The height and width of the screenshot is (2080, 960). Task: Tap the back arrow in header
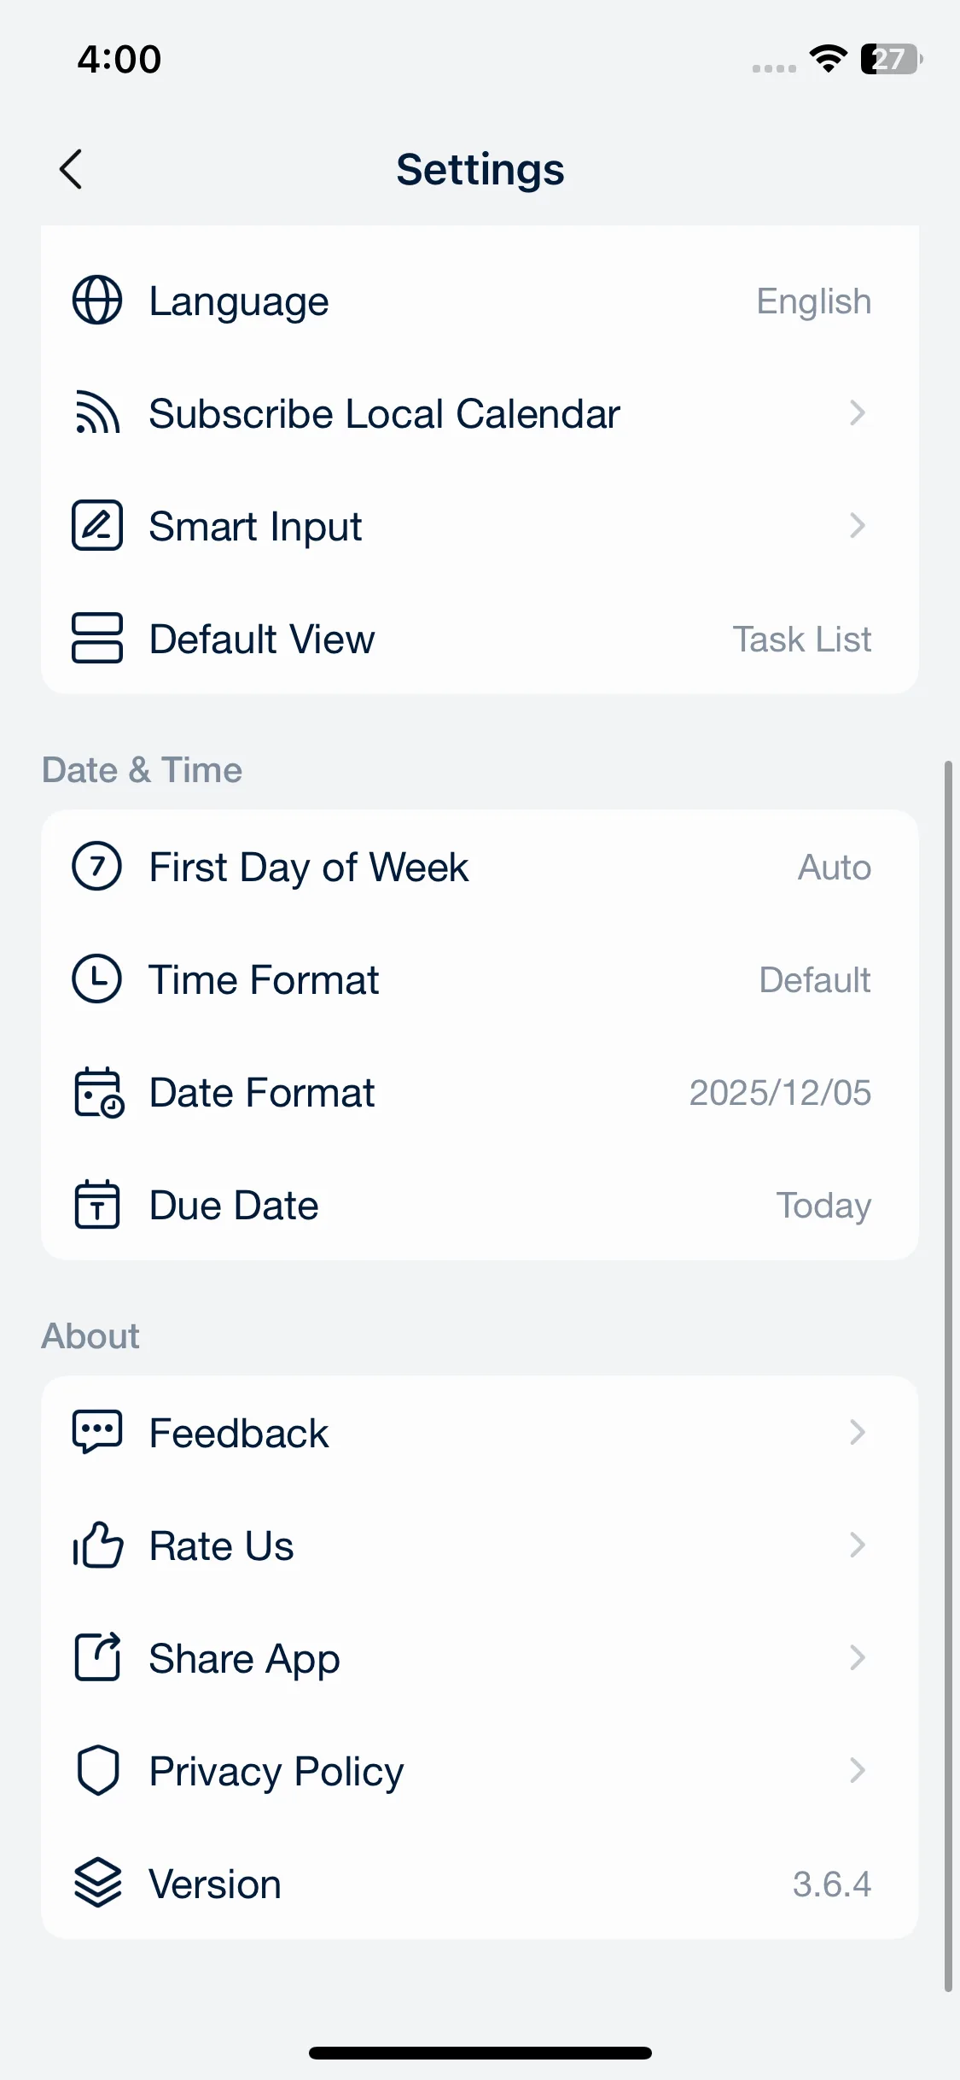72,169
